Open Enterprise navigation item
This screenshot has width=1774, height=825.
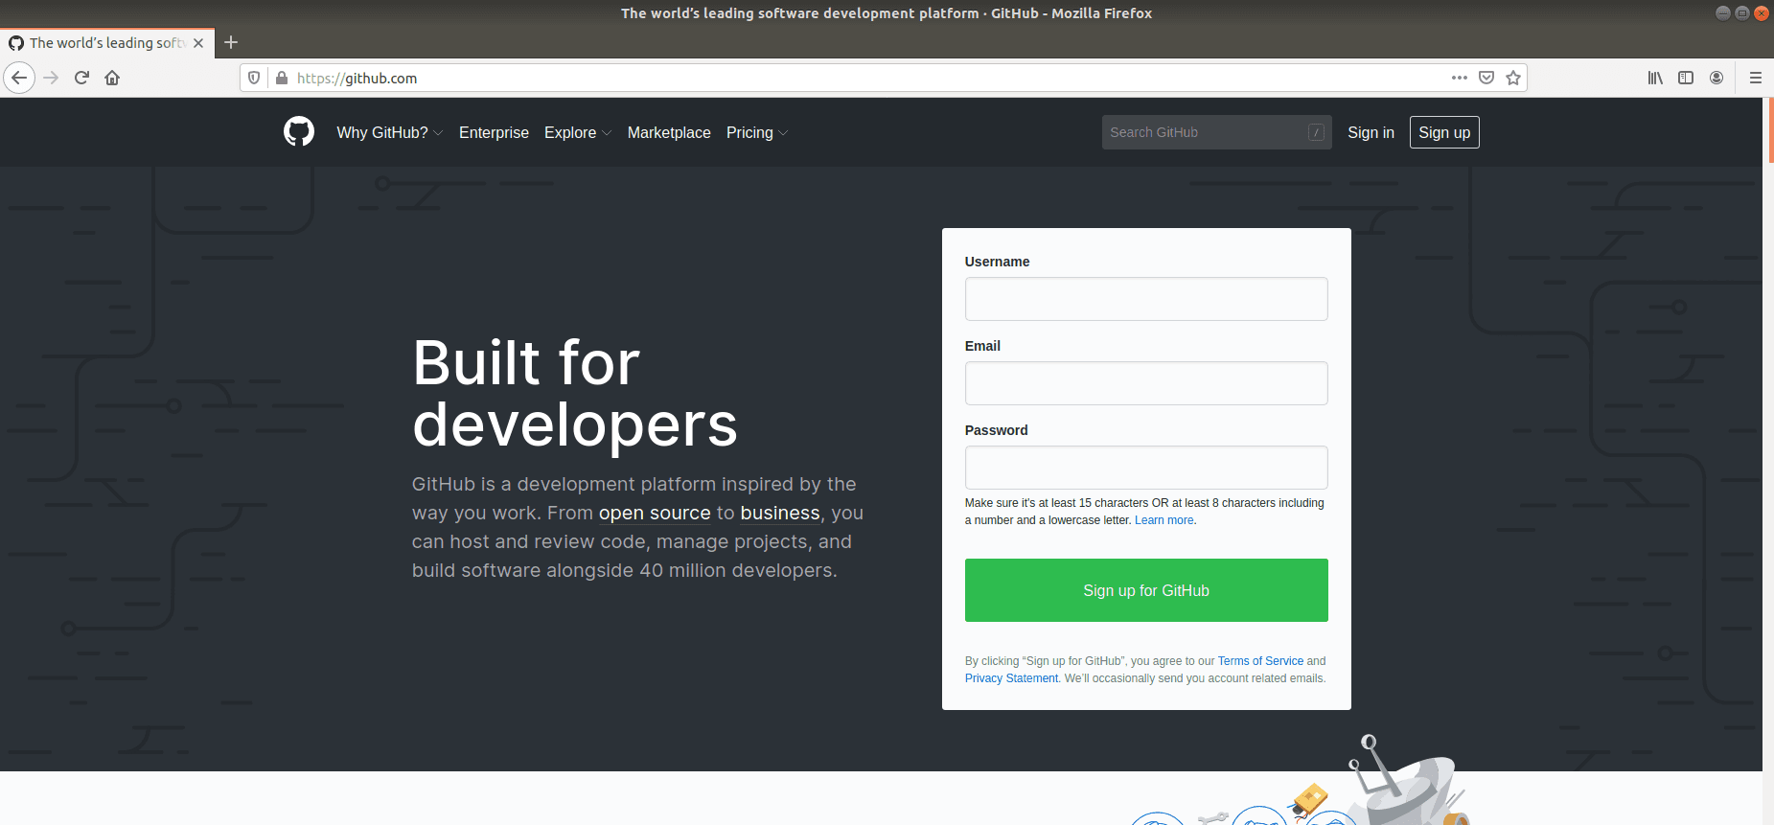pos(494,132)
